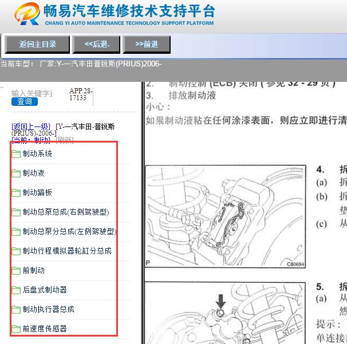The image size is (347, 344).
Task: Click the Y-一汽丰田-普锐斯 breadcrumb text
Action: [63, 130]
